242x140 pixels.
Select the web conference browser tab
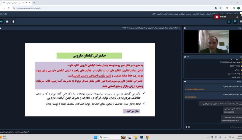pos(16,3)
